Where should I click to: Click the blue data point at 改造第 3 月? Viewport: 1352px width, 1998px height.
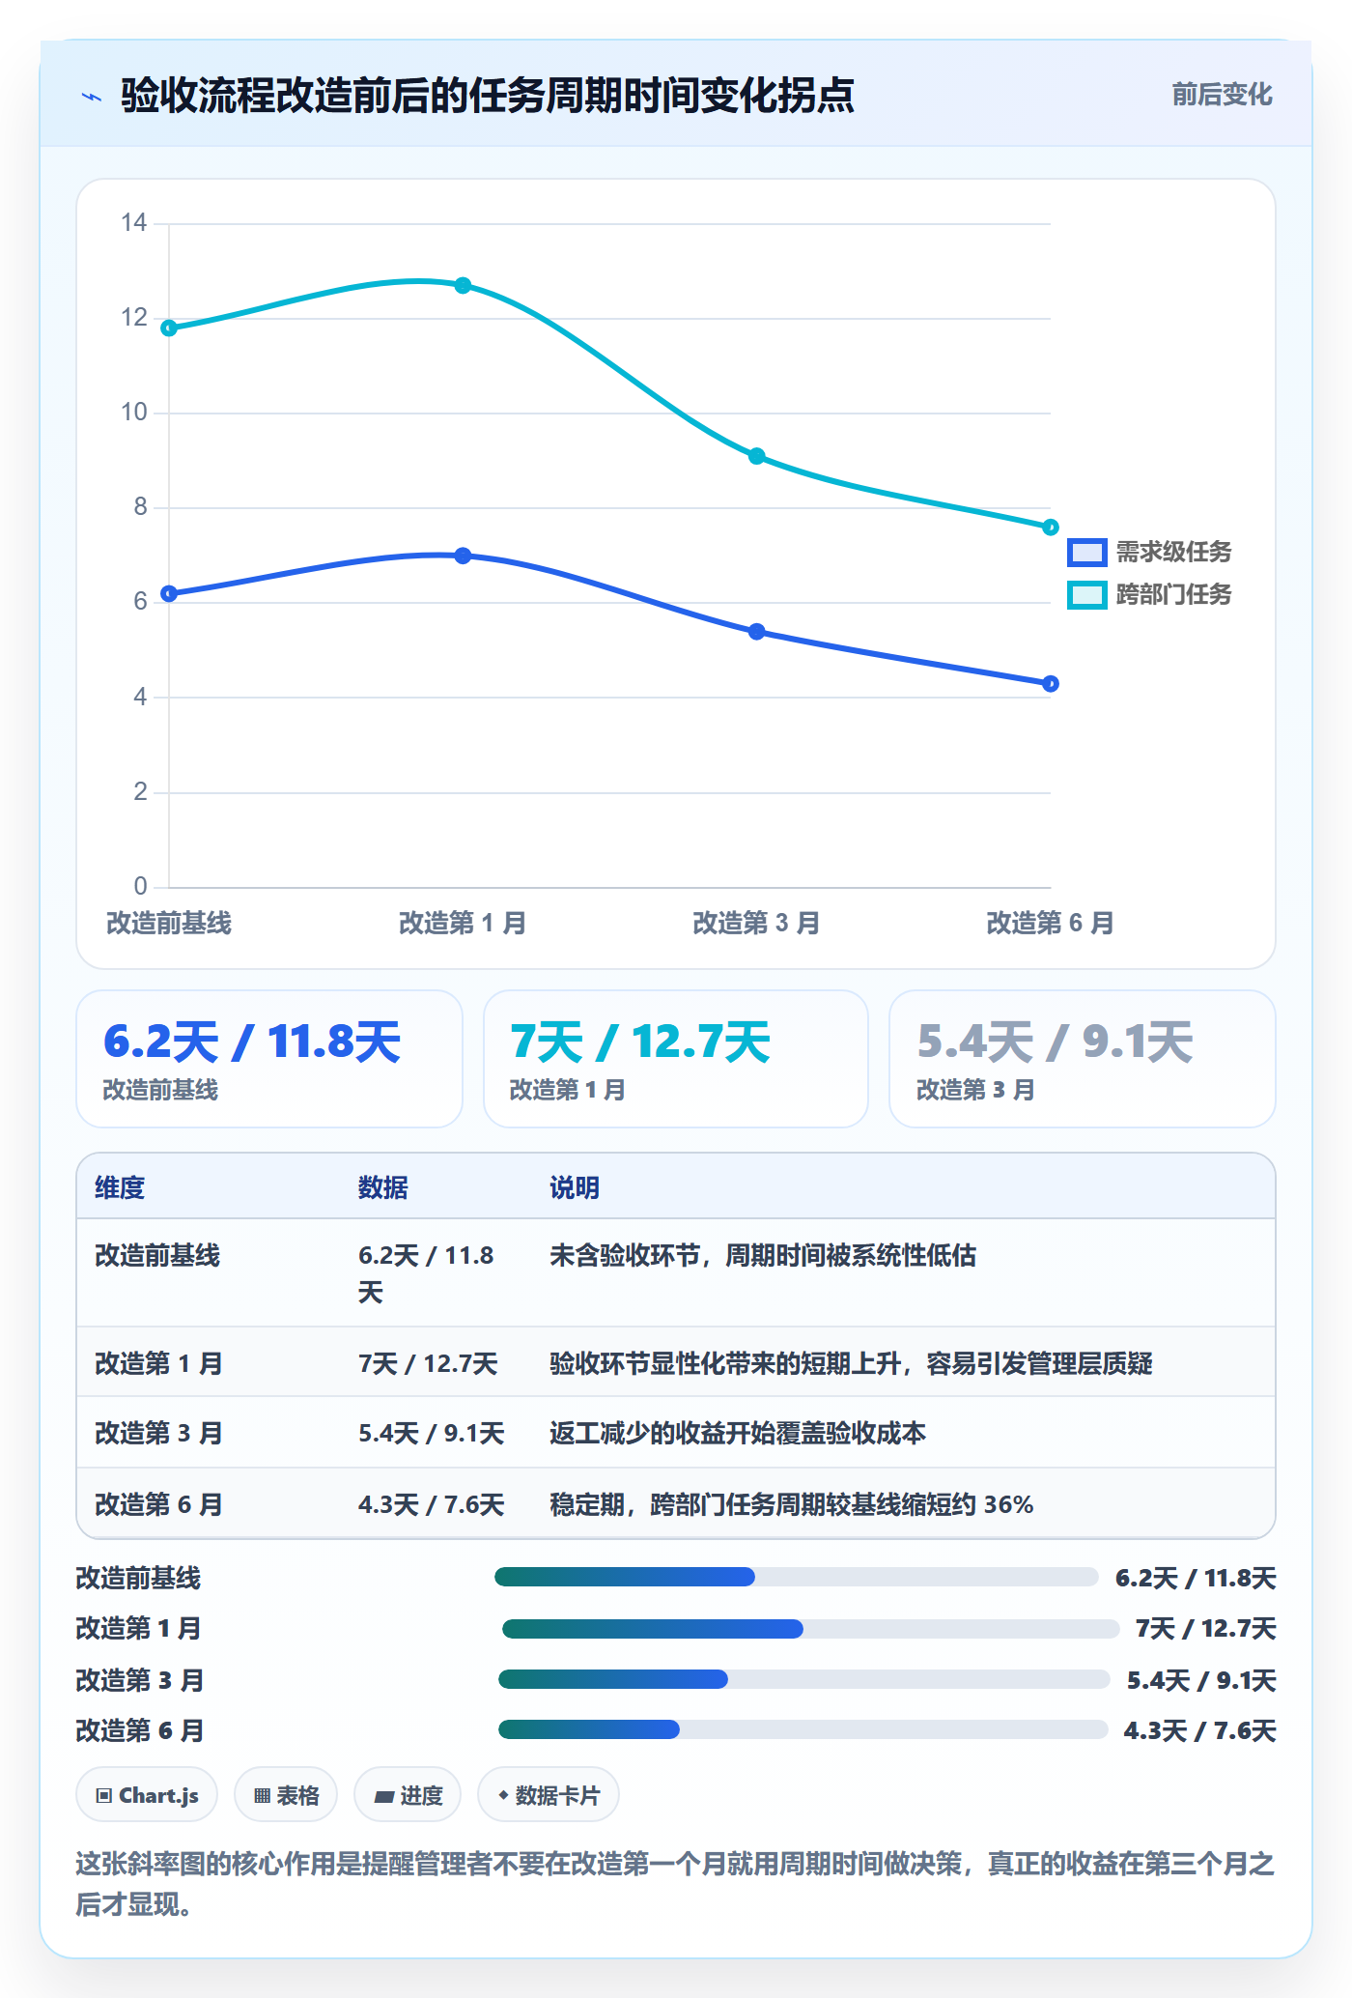point(757,632)
